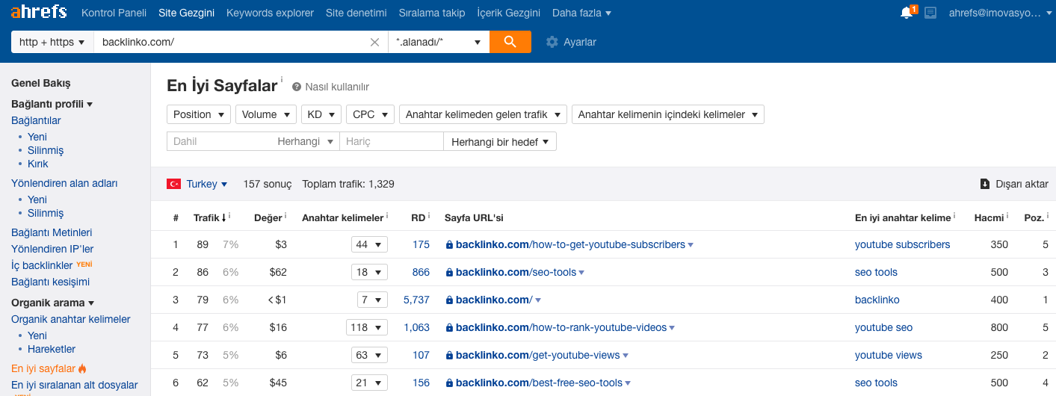Expand the Daha fazla menu

[x=581, y=13]
